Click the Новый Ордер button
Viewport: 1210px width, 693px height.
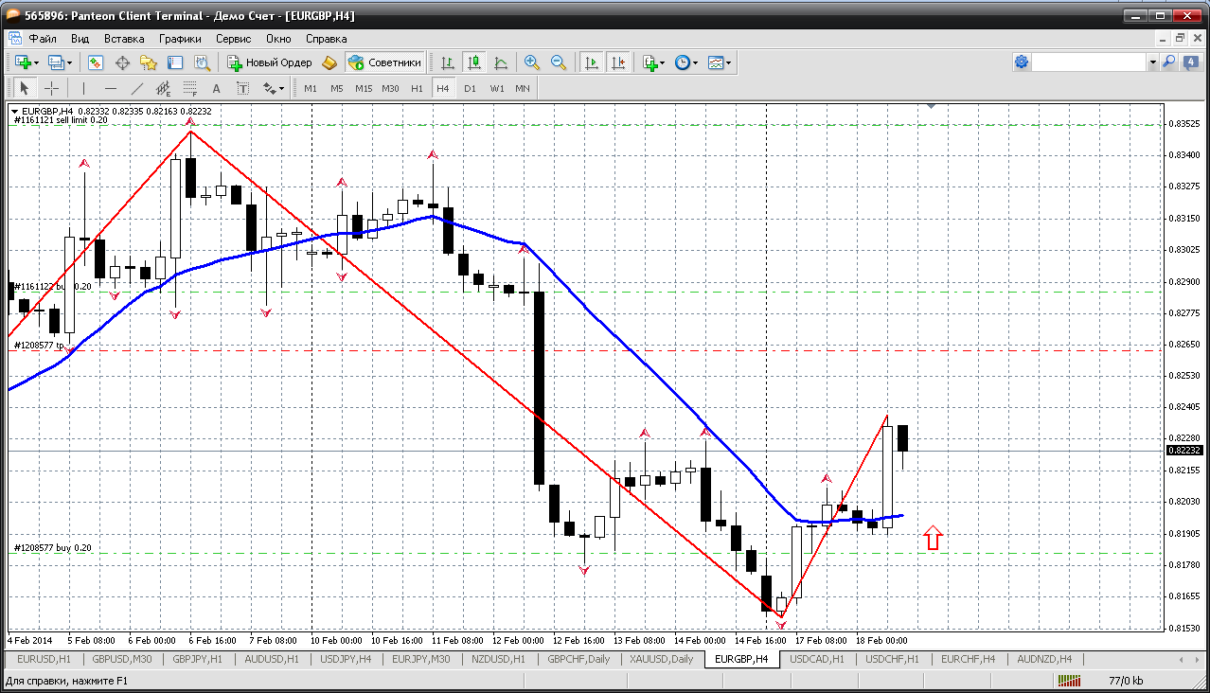pyautogui.click(x=270, y=62)
